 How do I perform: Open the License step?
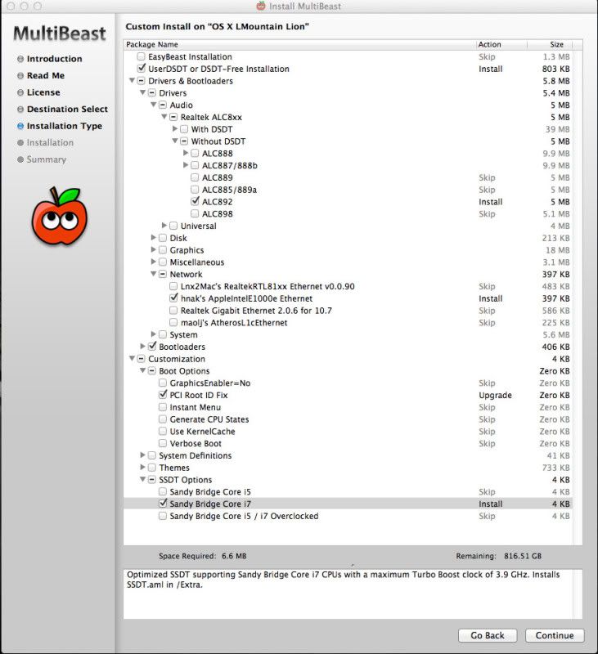coord(43,92)
